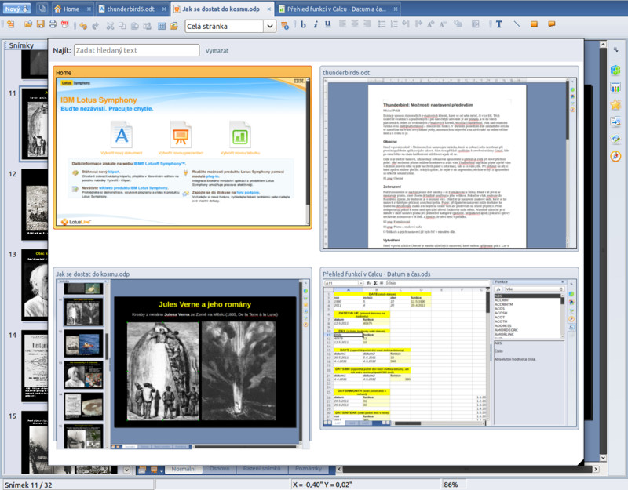Select slide 13 in Snímky panel
628x490 pixels.
click(34, 285)
